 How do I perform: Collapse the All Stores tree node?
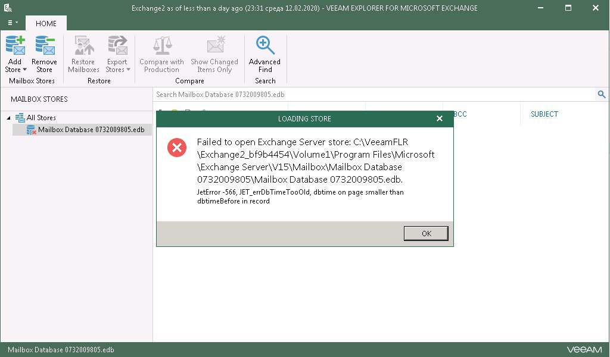pos(8,118)
